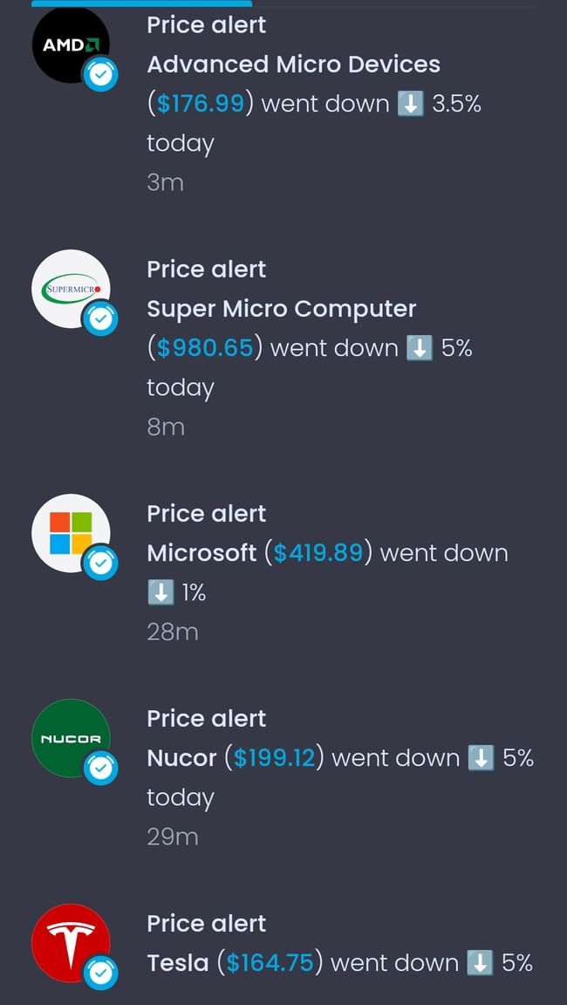Open the $176.99 price link

(x=201, y=104)
